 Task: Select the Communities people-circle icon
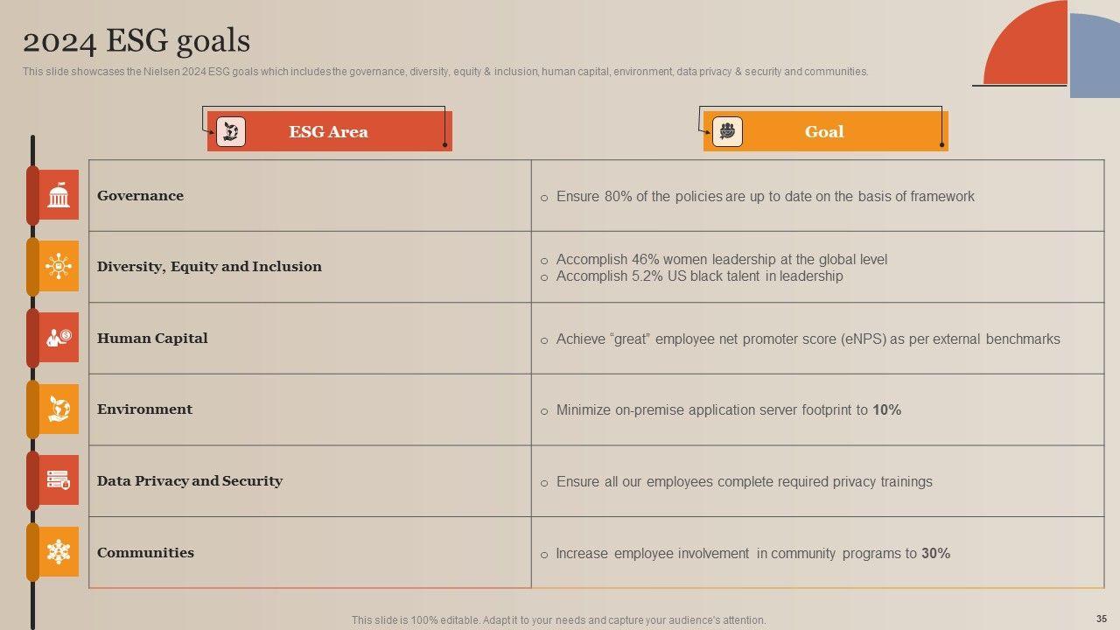click(59, 552)
